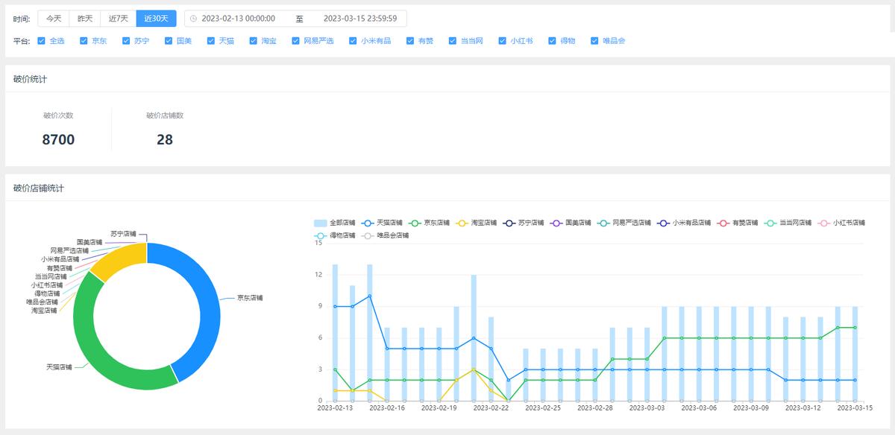Click 苏宁店铺 legend marker in chart
This screenshot has height=435, width=895.
(x=509, y=223)
